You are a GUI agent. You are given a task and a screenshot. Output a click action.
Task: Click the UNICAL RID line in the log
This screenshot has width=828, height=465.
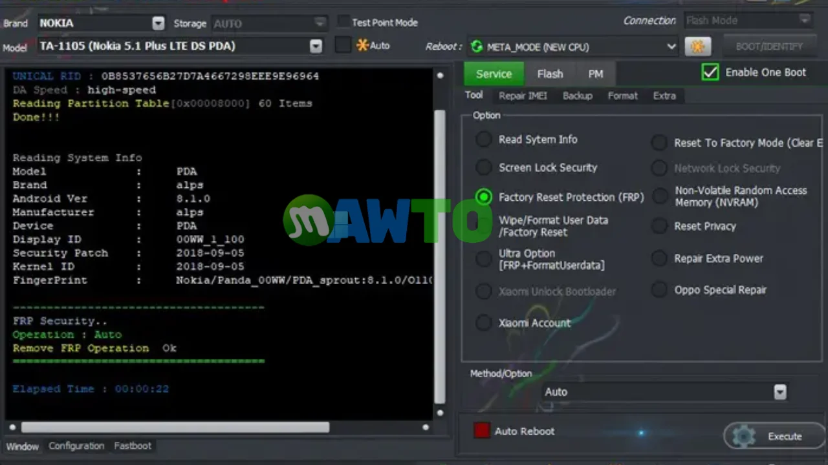166,76
